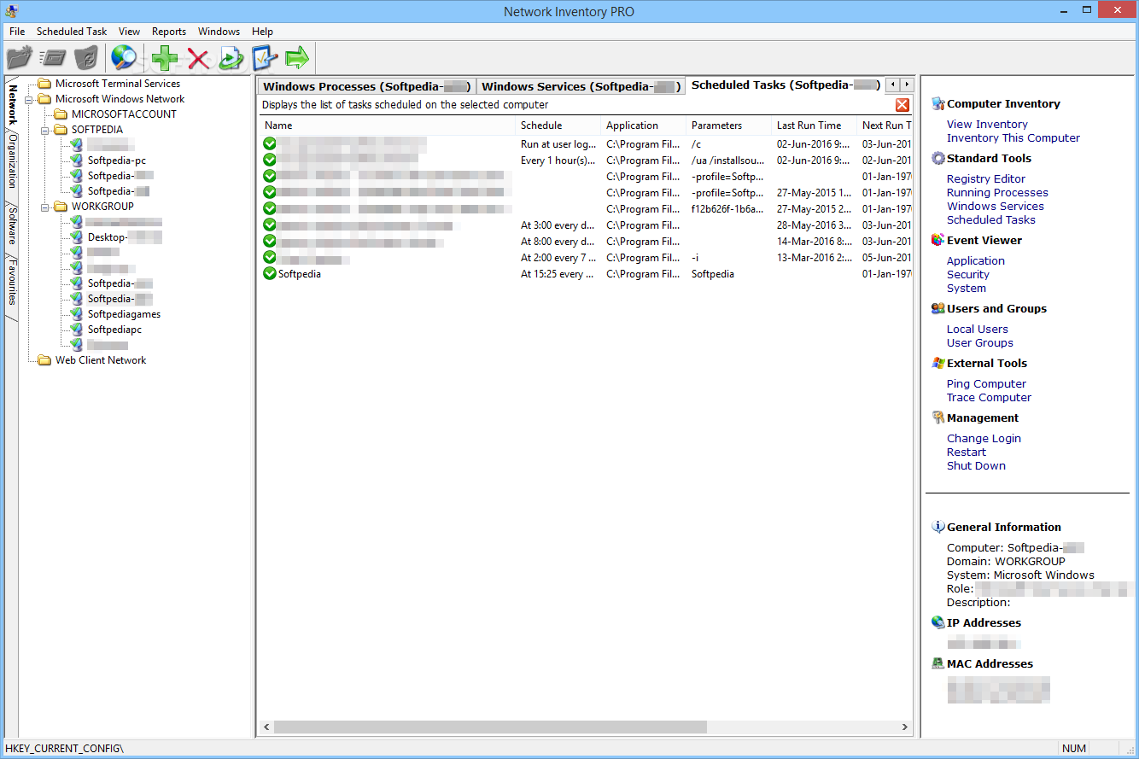Click the grey window-with-lines toolbar icon
The width and height of the screenshot is (1139, 759).
(x=53, y=58)
